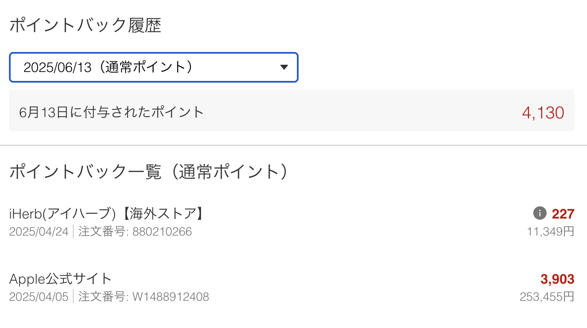
Task: Click the ポイントバック一覧（通常ポイント） heading
Action: (149, 172)
